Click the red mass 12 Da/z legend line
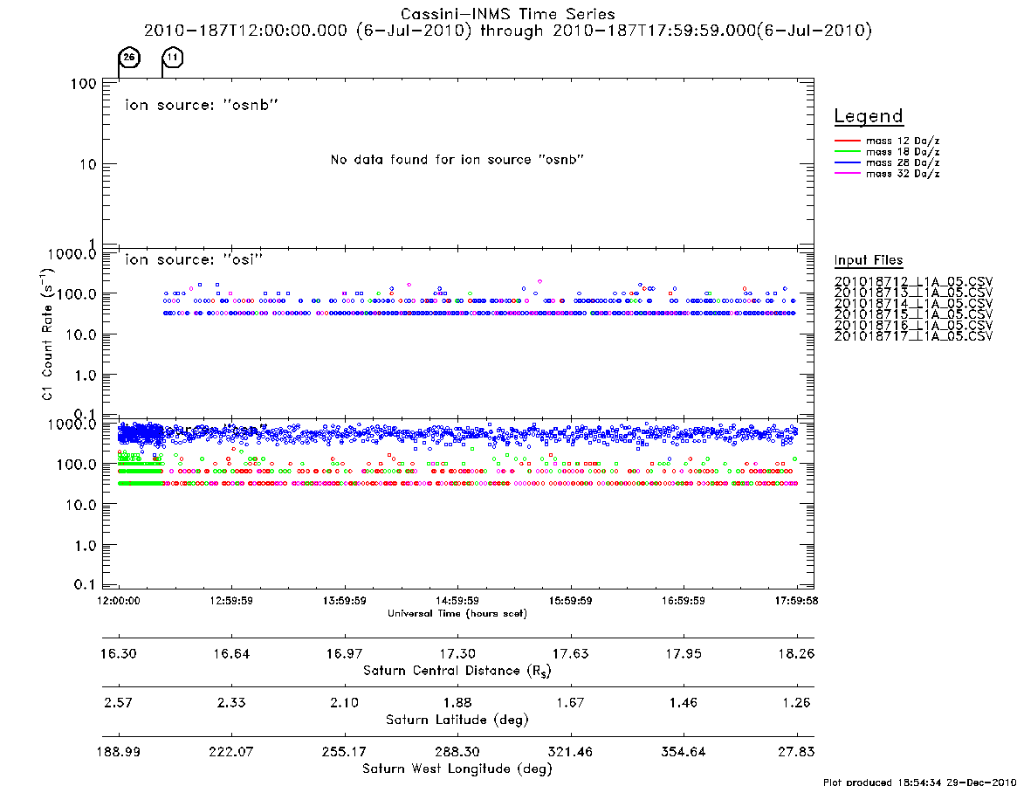This screenshot has height=786, width=1017. pos(847,141)
